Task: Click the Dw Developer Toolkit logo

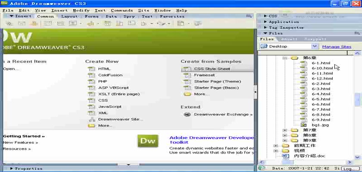Action: [148, 141]
